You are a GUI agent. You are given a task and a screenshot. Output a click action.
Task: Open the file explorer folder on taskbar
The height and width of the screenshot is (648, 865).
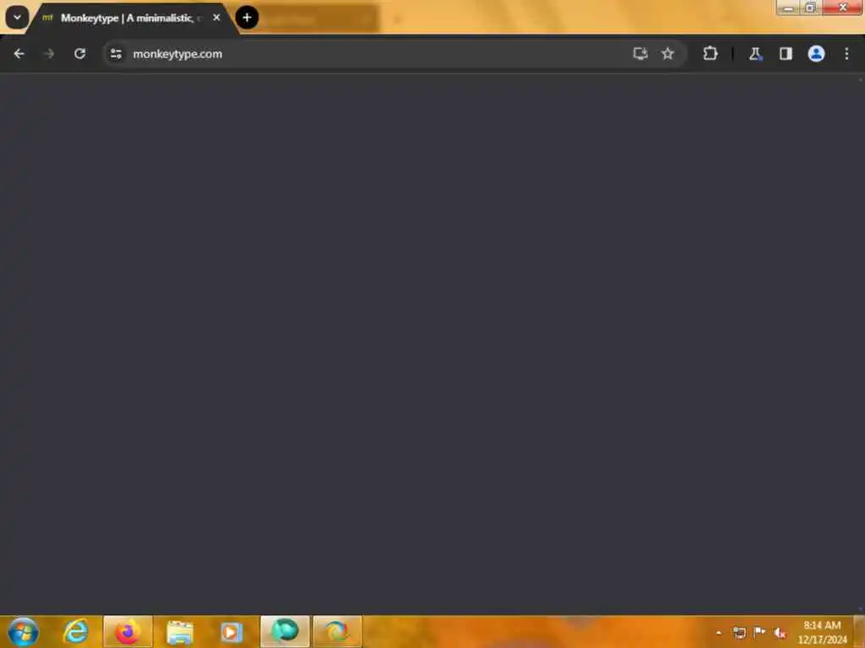180,631
